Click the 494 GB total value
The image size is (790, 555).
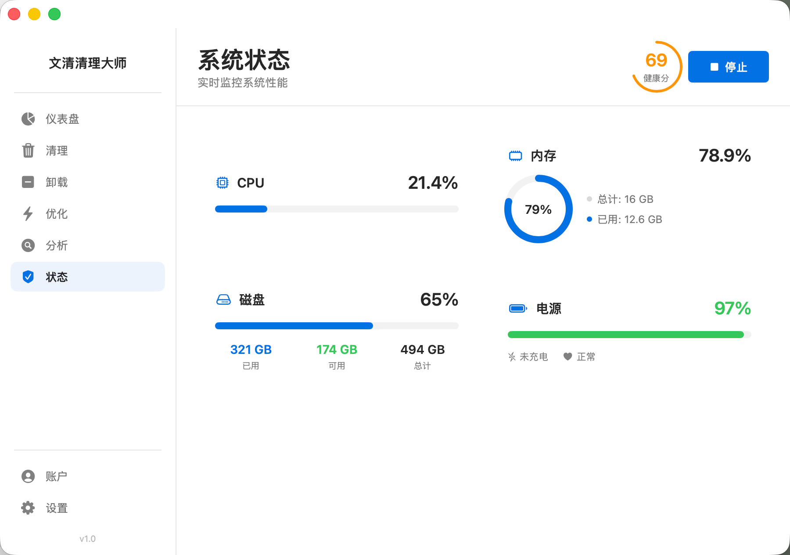pos(423,350)
